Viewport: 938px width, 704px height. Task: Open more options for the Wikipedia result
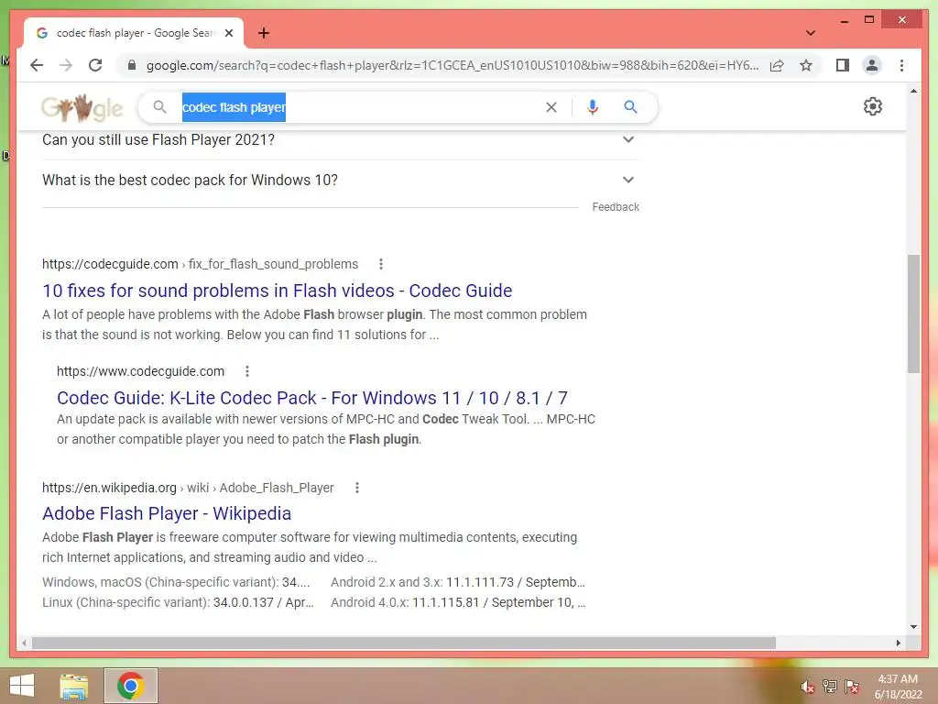(x=357, y=488)
